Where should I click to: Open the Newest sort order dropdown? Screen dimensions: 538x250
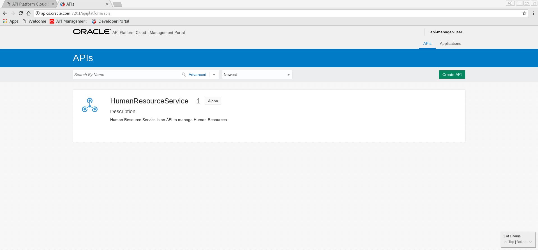[x=257, y=75]
